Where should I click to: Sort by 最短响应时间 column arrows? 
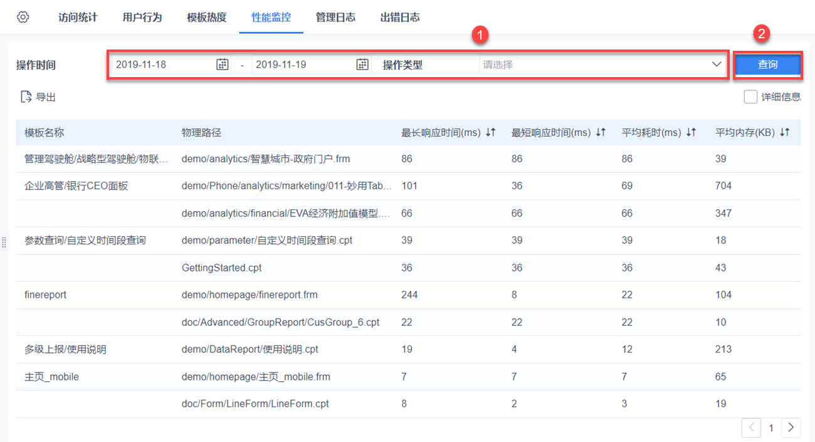[x=601, y=132]
